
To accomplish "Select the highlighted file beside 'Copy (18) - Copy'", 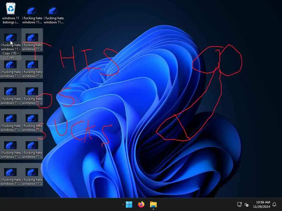I will point(32,40).
